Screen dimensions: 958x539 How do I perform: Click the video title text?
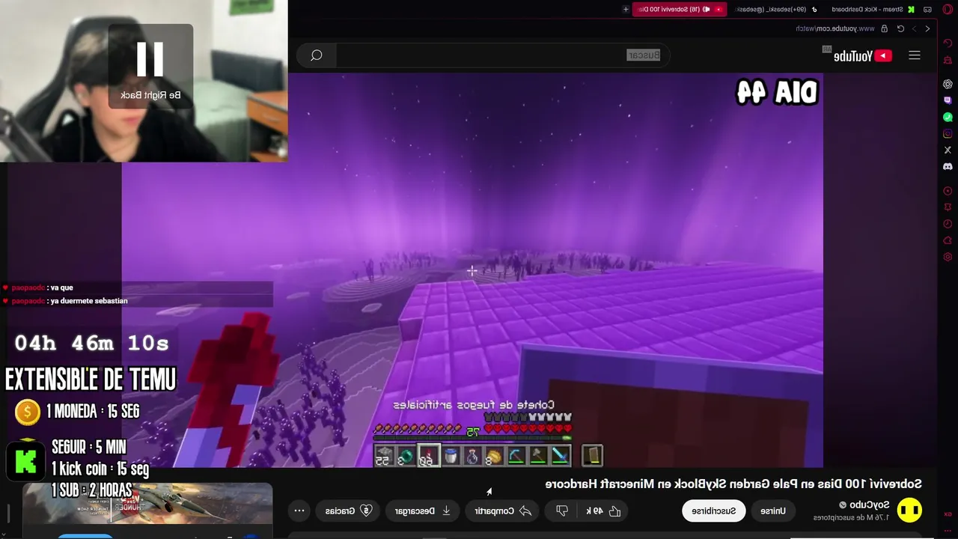(733, 484)
